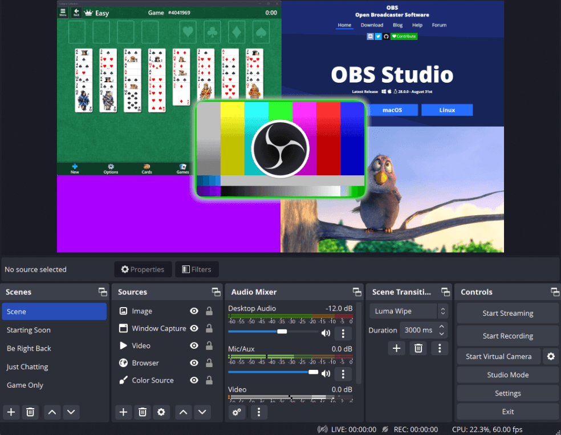561x435 pixels.
Task: Switch to Just Chatting scene
Action: (54, 367)
